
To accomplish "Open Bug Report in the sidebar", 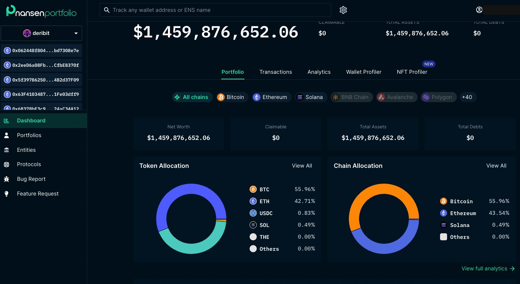I will pos(43,179).
